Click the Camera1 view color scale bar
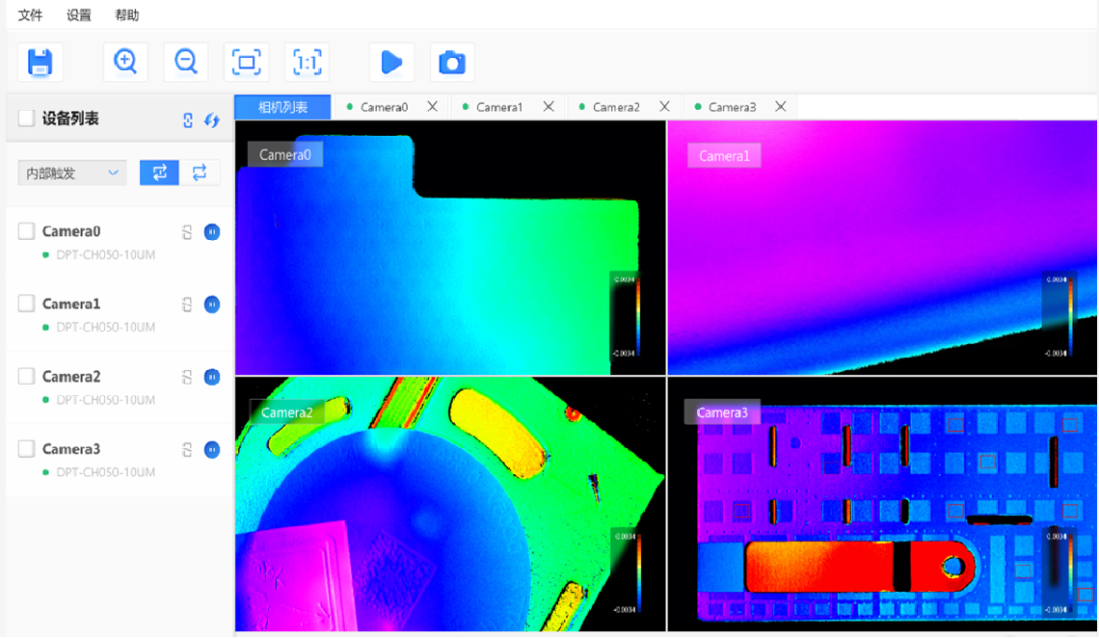Viewport: 1099px width, 638px height. coord(1070,316)
